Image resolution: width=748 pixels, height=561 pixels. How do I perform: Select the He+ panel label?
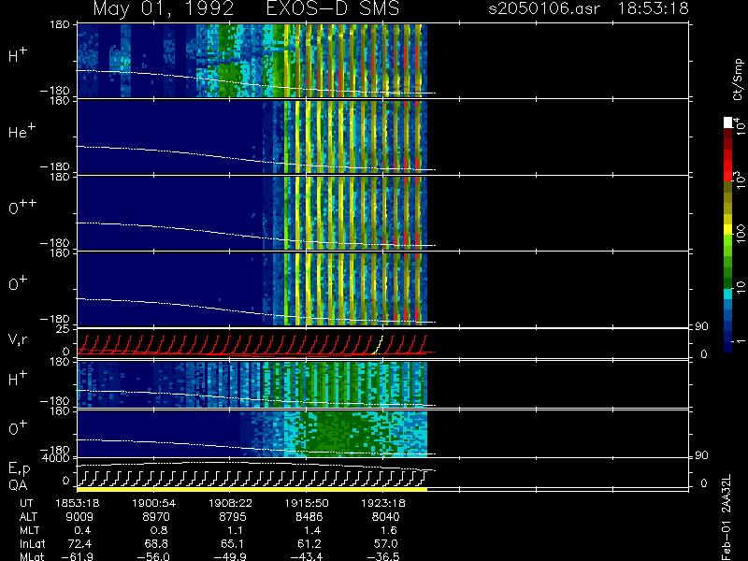coord(22,131)
